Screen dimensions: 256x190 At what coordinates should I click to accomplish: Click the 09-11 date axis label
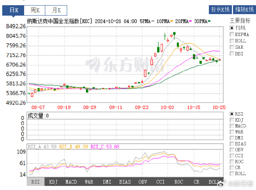coord(116,107)
